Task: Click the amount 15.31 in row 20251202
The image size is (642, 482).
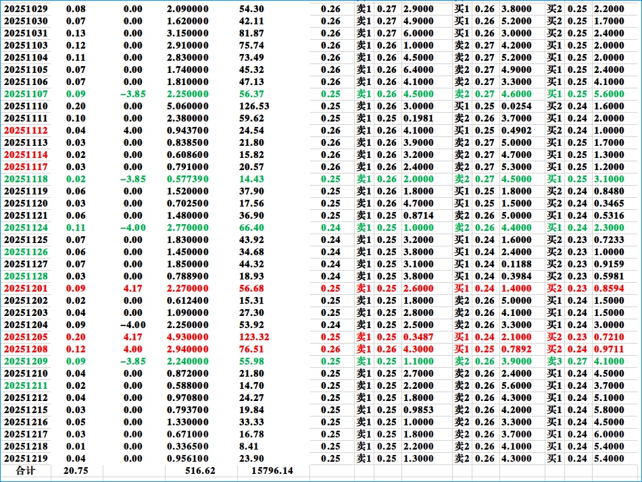Action: click(251, 300)
